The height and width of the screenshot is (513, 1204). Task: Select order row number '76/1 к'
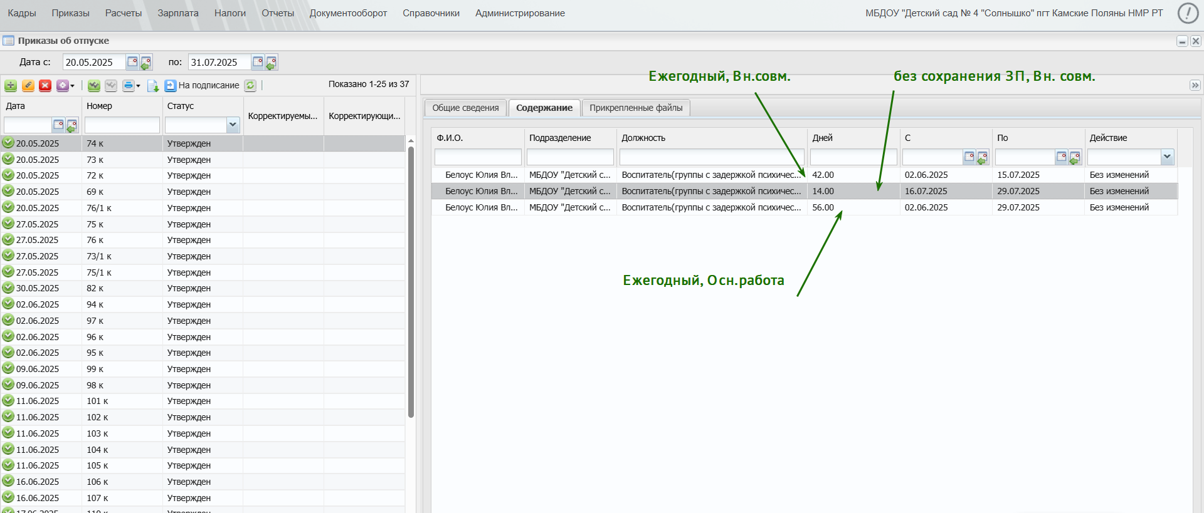tap(203, 208)
